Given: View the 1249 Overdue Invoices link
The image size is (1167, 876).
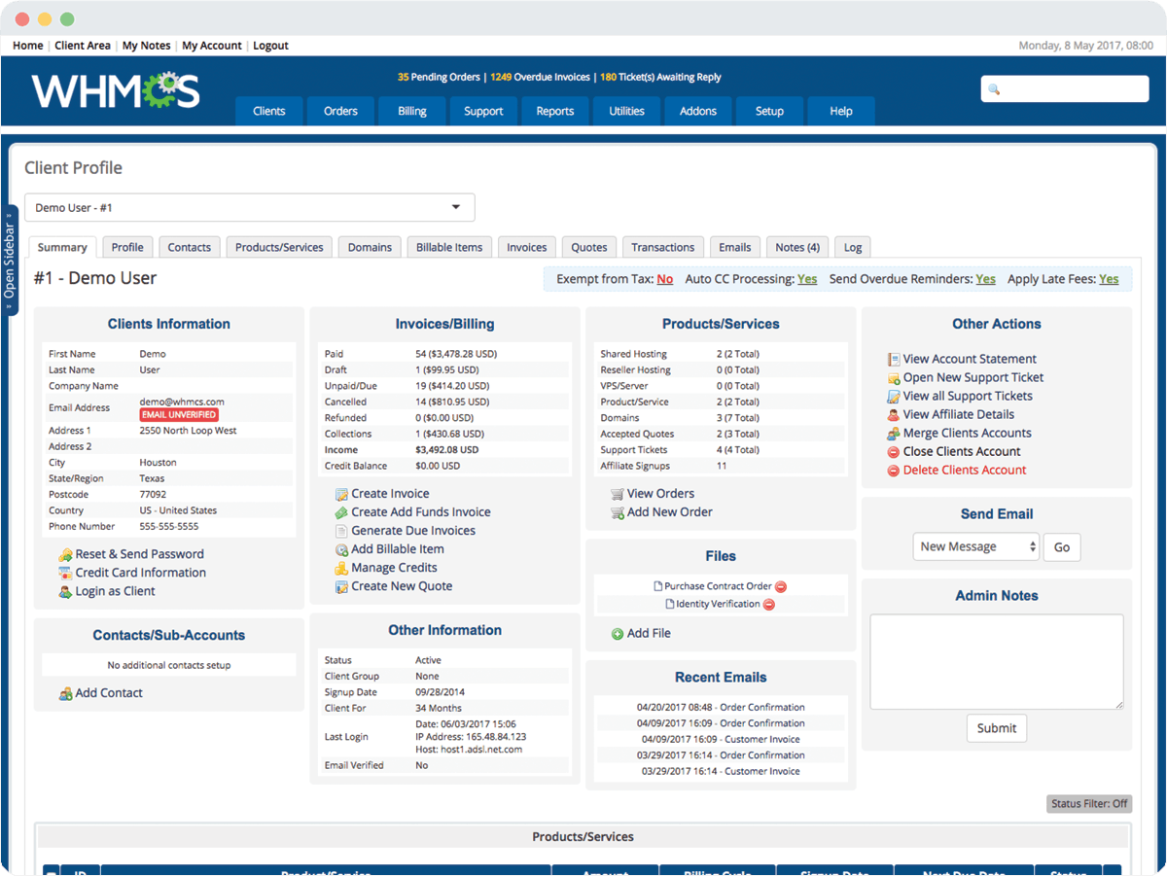Looking at the screenshot, I should click(540, 78).
